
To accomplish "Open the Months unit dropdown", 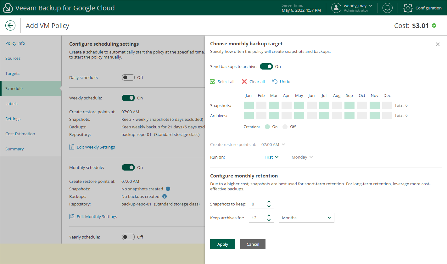I will pyautogui.click(x=307, y=218).
